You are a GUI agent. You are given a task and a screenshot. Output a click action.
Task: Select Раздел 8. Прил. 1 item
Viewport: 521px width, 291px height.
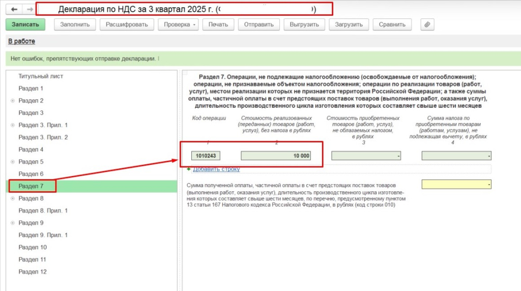tap(43, 211)
